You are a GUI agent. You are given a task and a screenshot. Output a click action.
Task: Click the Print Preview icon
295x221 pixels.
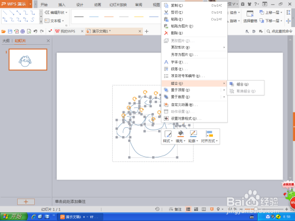pyautogui.click(x=29, y=31)
